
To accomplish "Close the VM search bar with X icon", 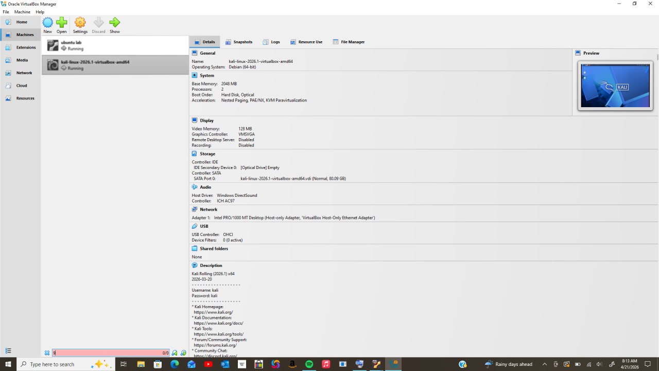I will coord(47,353).
